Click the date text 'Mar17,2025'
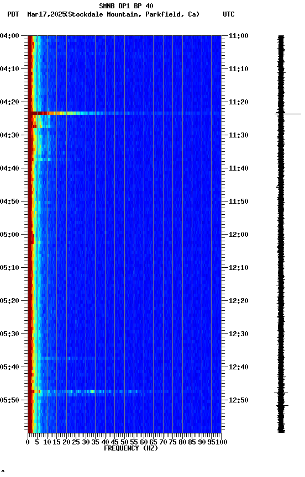The height and width of the screenshot is (477, 305). (x=46, y=14)
